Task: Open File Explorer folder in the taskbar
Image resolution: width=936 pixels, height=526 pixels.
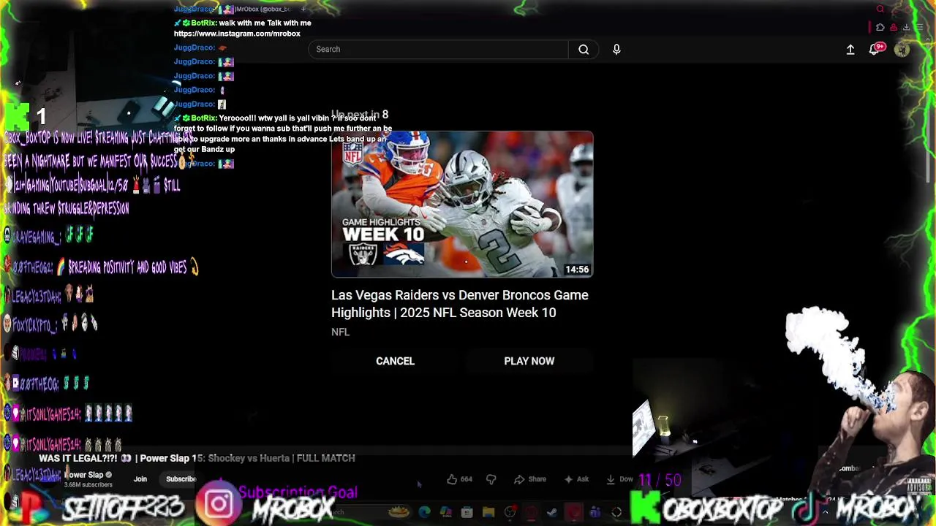Action: [x=488, y=512]
